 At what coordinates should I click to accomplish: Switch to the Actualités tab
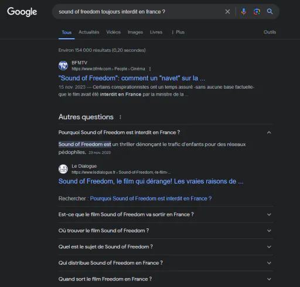click(x=89, y=32)
